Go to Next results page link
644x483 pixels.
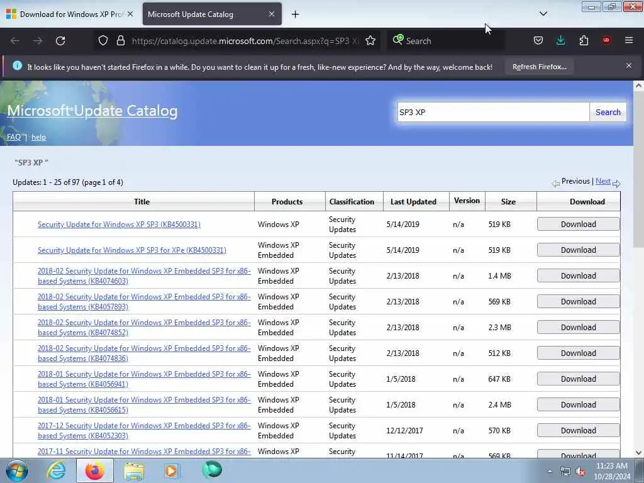(603, 181)
